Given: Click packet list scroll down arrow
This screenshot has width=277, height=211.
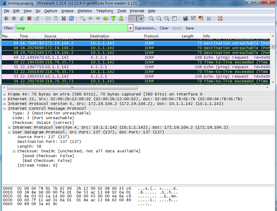Looking at the screenshot, I should (273, 82).
